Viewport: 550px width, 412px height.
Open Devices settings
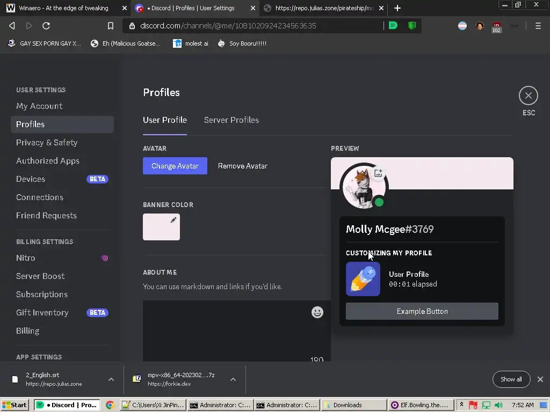point(62,179)
